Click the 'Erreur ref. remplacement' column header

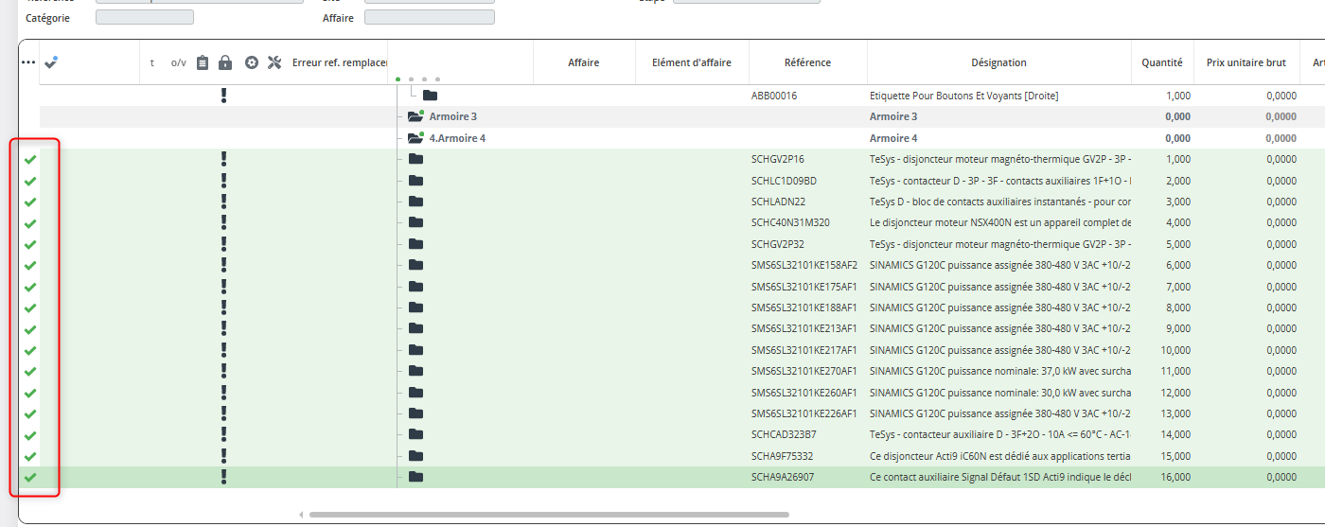(x=340, y=62)
